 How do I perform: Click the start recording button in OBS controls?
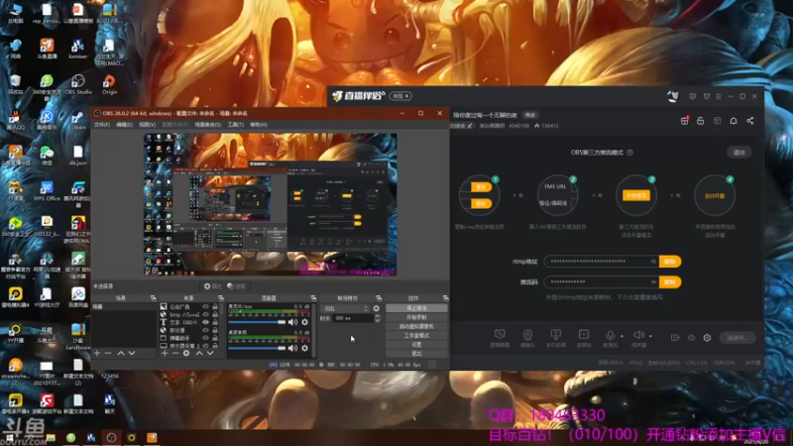(416, 317)
